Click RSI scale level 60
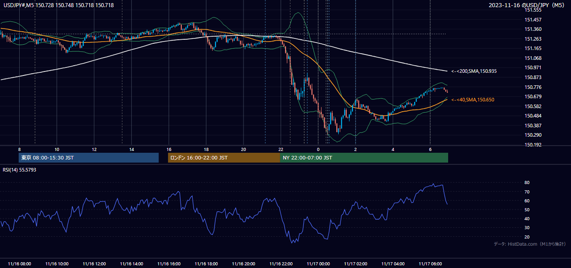This screenshot has width=571, height=268. pos(527,201)
